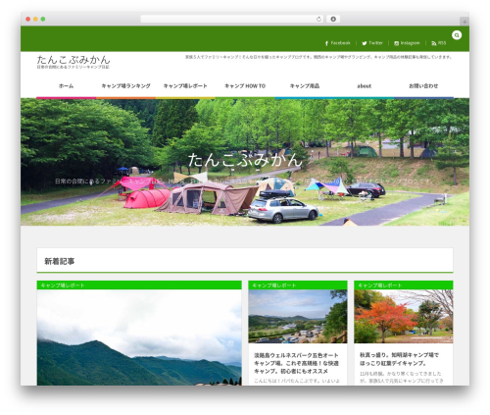Screen dimensions: 490x415
Task: Click the Facebook logo icon
Action: click(326, 43)
